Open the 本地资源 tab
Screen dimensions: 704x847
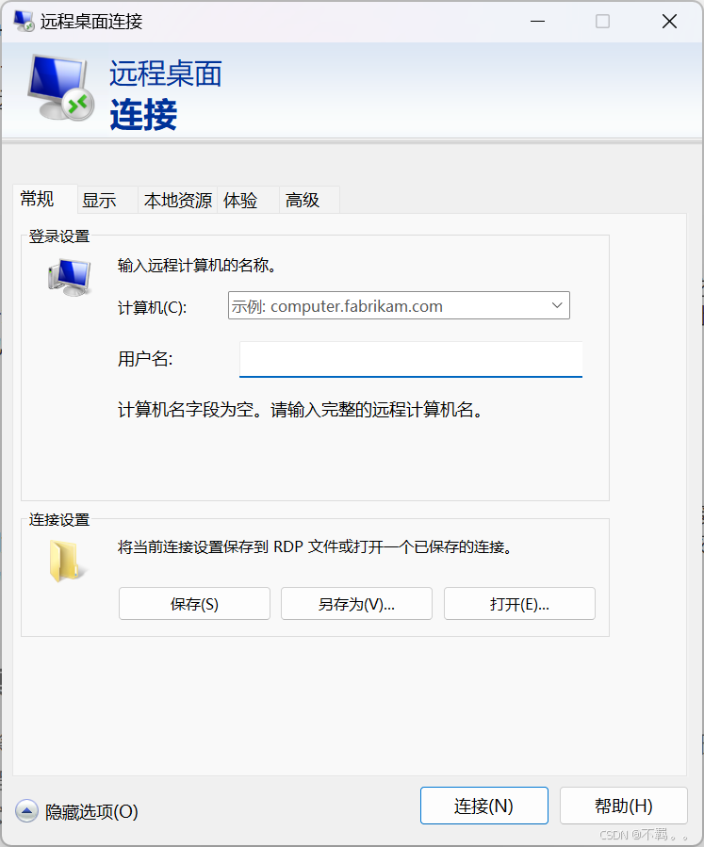(x=177, y=201)
